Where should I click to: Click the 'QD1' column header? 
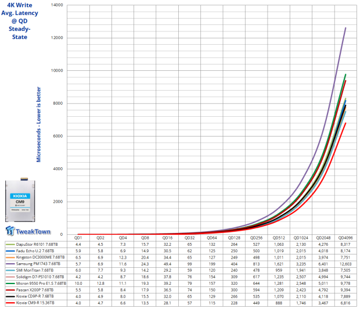78,238
